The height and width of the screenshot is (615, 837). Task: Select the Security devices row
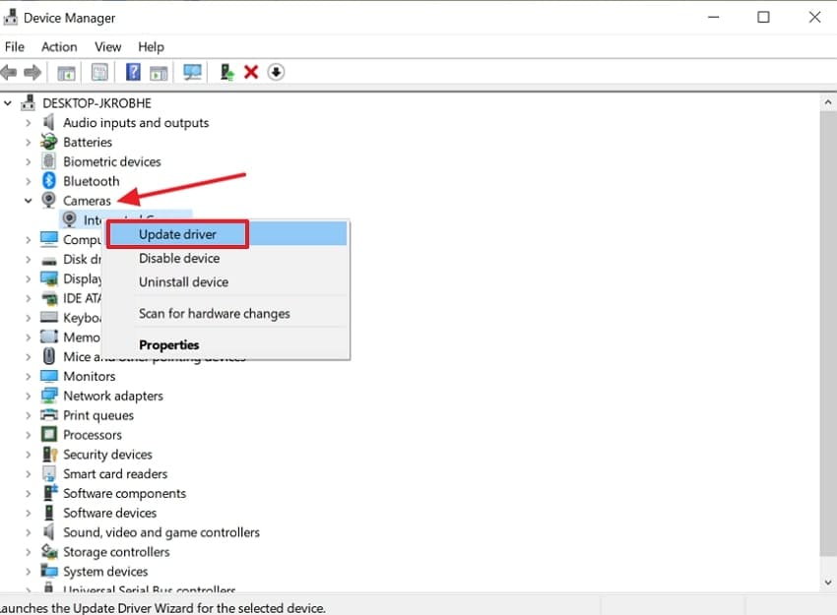click(108, 455)
